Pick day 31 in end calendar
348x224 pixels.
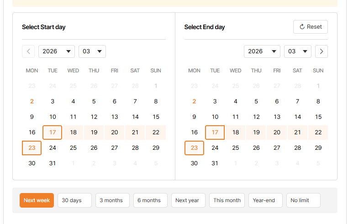click(215, 163)
